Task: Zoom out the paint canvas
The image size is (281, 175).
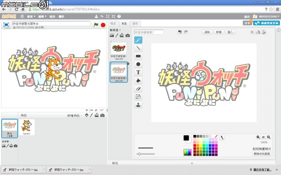Action: tap(258, 137)
